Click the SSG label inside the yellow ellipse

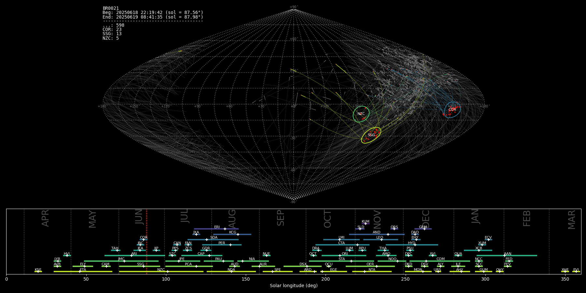click(371, 135)
